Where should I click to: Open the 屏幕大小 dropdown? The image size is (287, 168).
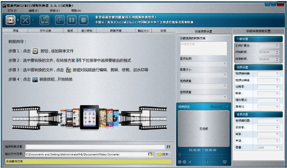pyautogui.click(x=204, y=75)
